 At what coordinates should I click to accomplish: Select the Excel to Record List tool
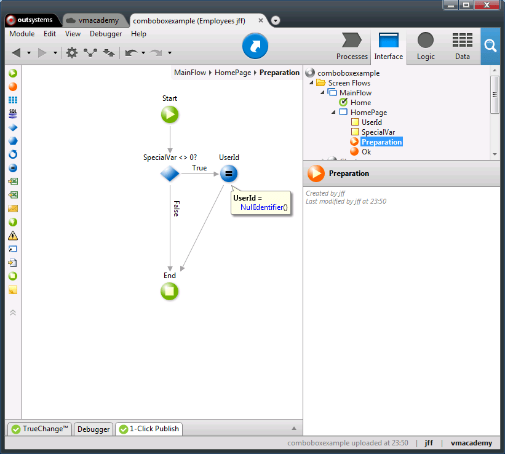click(13, 195)
